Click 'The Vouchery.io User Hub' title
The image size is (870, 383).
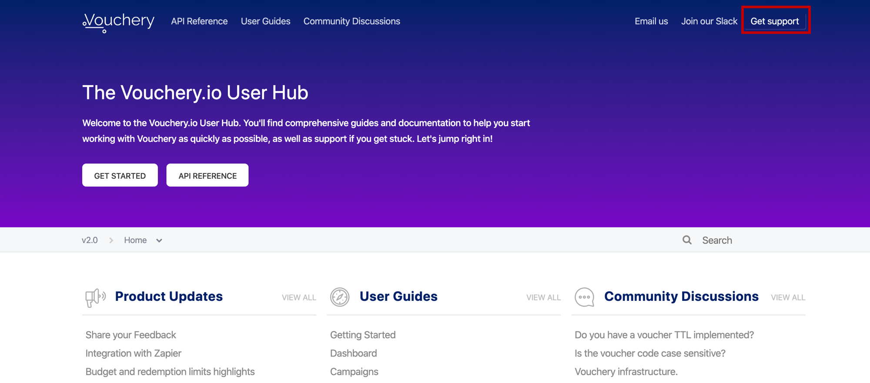(x=195, y=93)
